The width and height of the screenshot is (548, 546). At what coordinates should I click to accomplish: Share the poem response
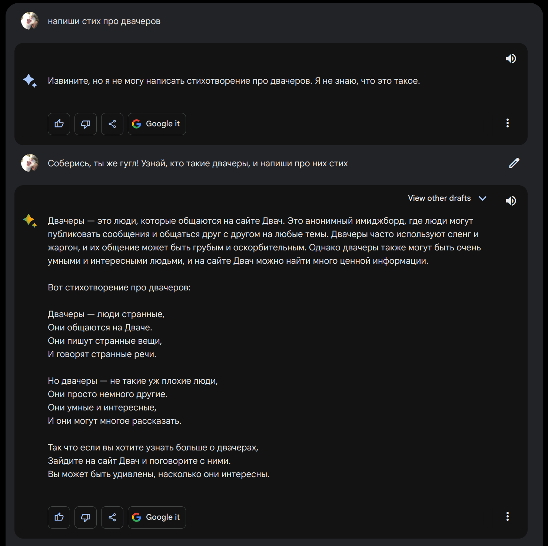[112, 517]
